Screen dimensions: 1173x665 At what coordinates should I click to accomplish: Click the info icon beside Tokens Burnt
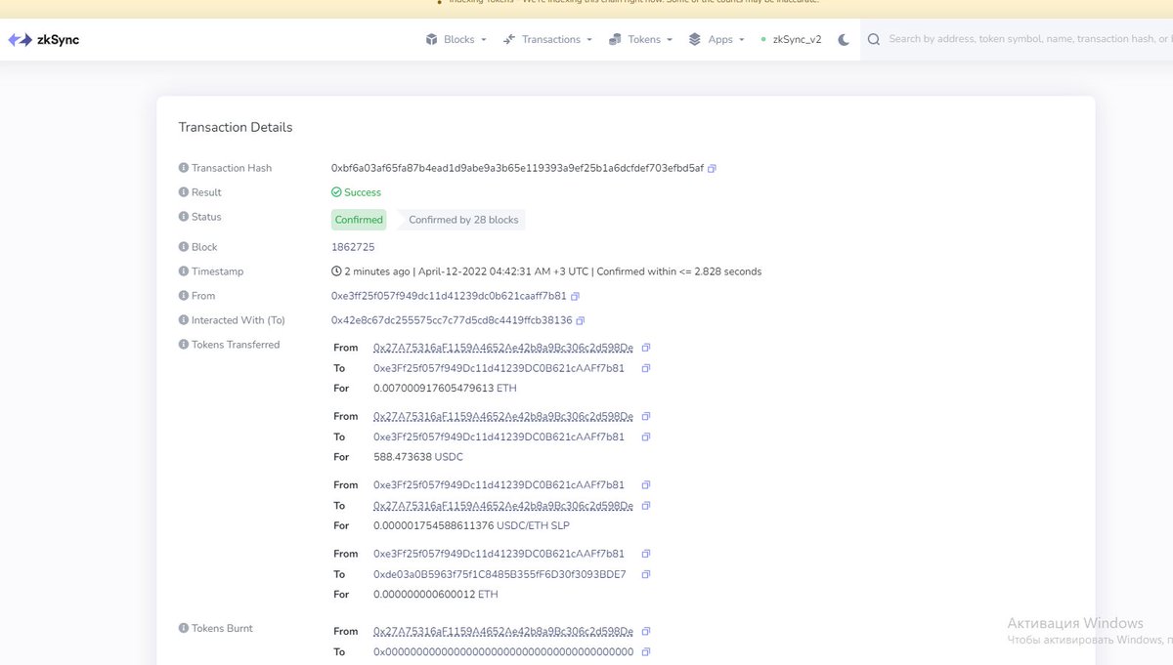pos(183,629)
